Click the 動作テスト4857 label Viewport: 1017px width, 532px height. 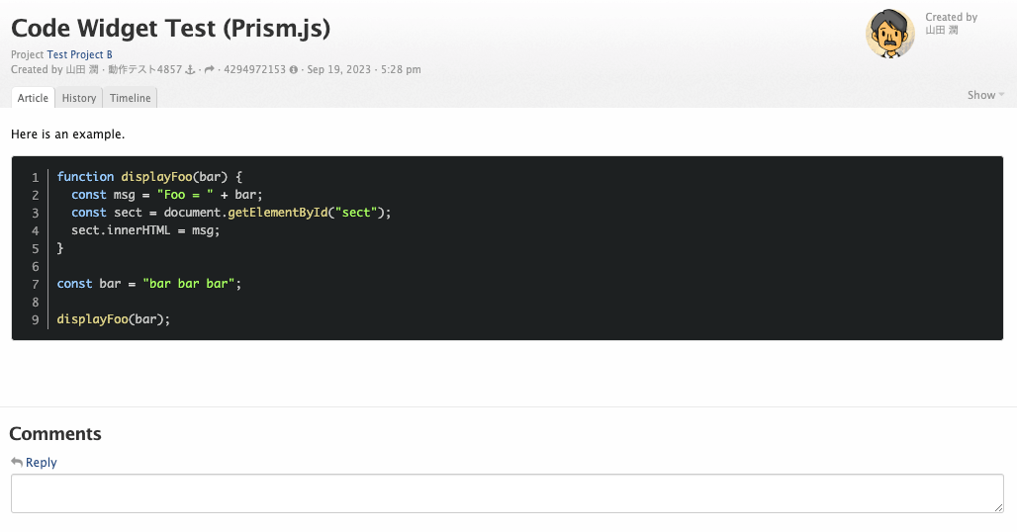pyautogui.click(x=143, y=70)
